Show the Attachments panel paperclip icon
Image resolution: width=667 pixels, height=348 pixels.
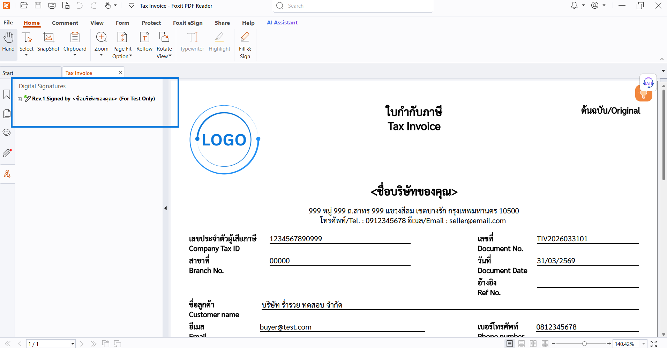7,153
